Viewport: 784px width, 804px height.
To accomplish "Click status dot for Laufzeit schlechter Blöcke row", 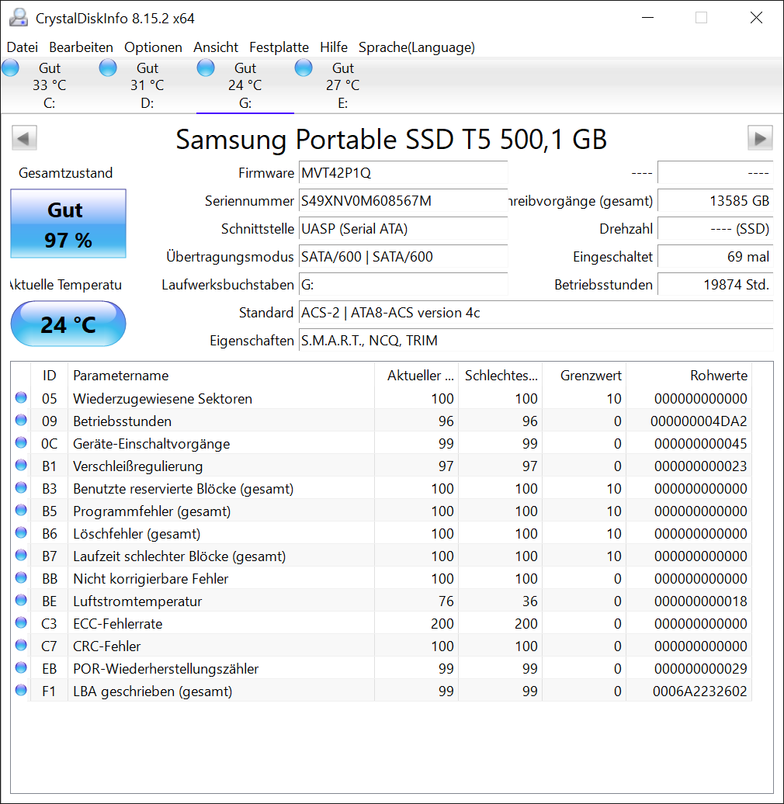I will [x=21, y=555].
